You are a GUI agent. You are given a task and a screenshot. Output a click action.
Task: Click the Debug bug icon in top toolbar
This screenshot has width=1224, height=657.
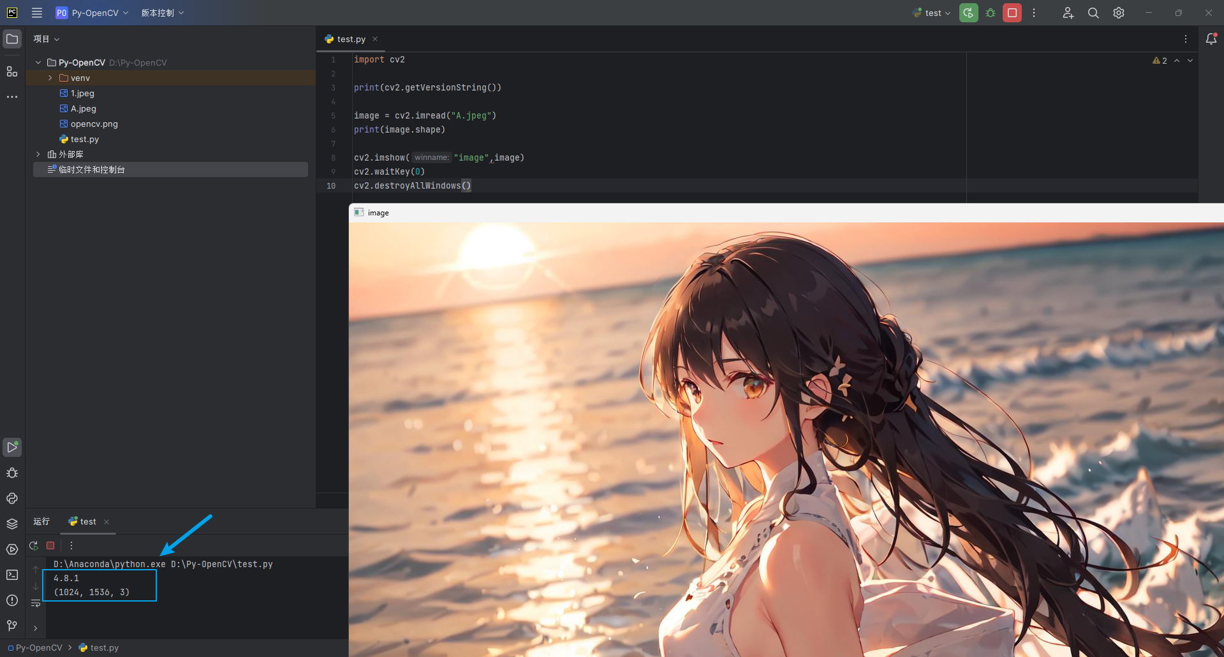tap(991, 13)
